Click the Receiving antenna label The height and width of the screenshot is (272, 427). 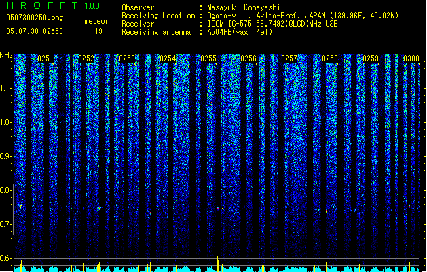point(156,32)
